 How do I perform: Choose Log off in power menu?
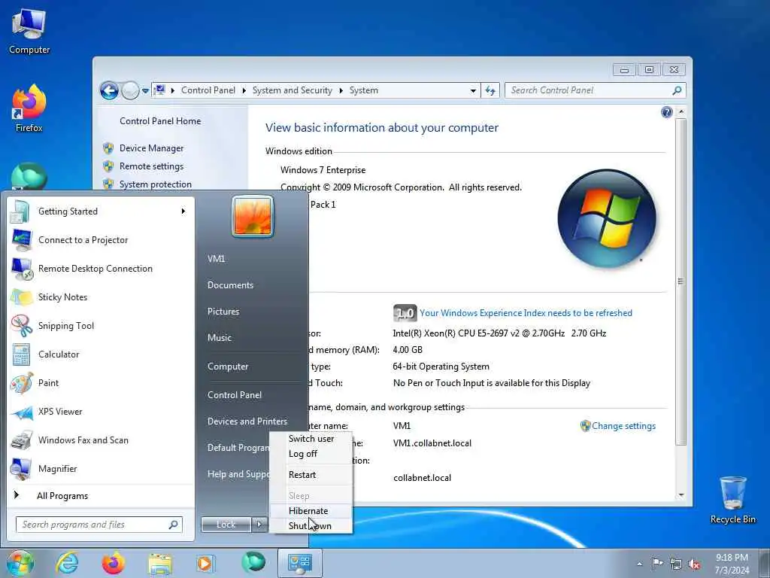[311, 454]
